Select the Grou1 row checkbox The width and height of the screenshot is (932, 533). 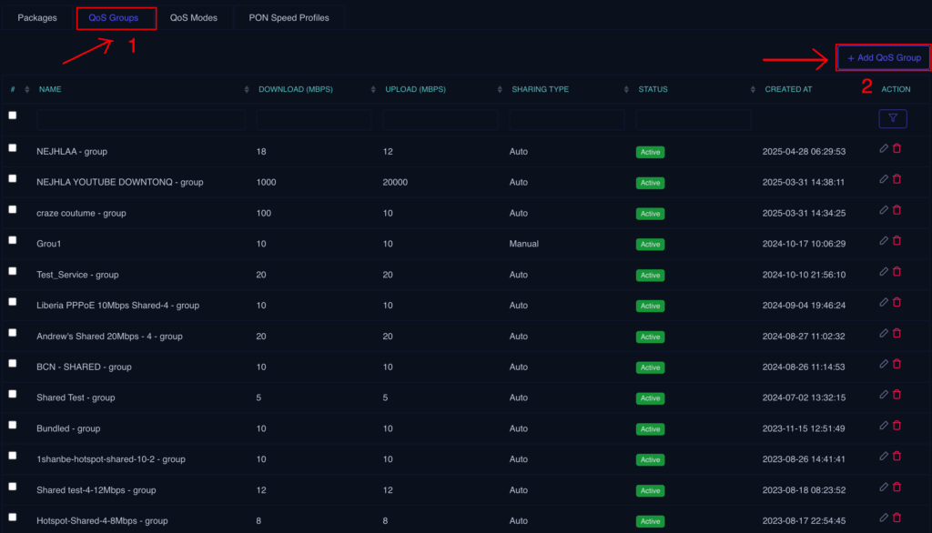coord(12,240)
